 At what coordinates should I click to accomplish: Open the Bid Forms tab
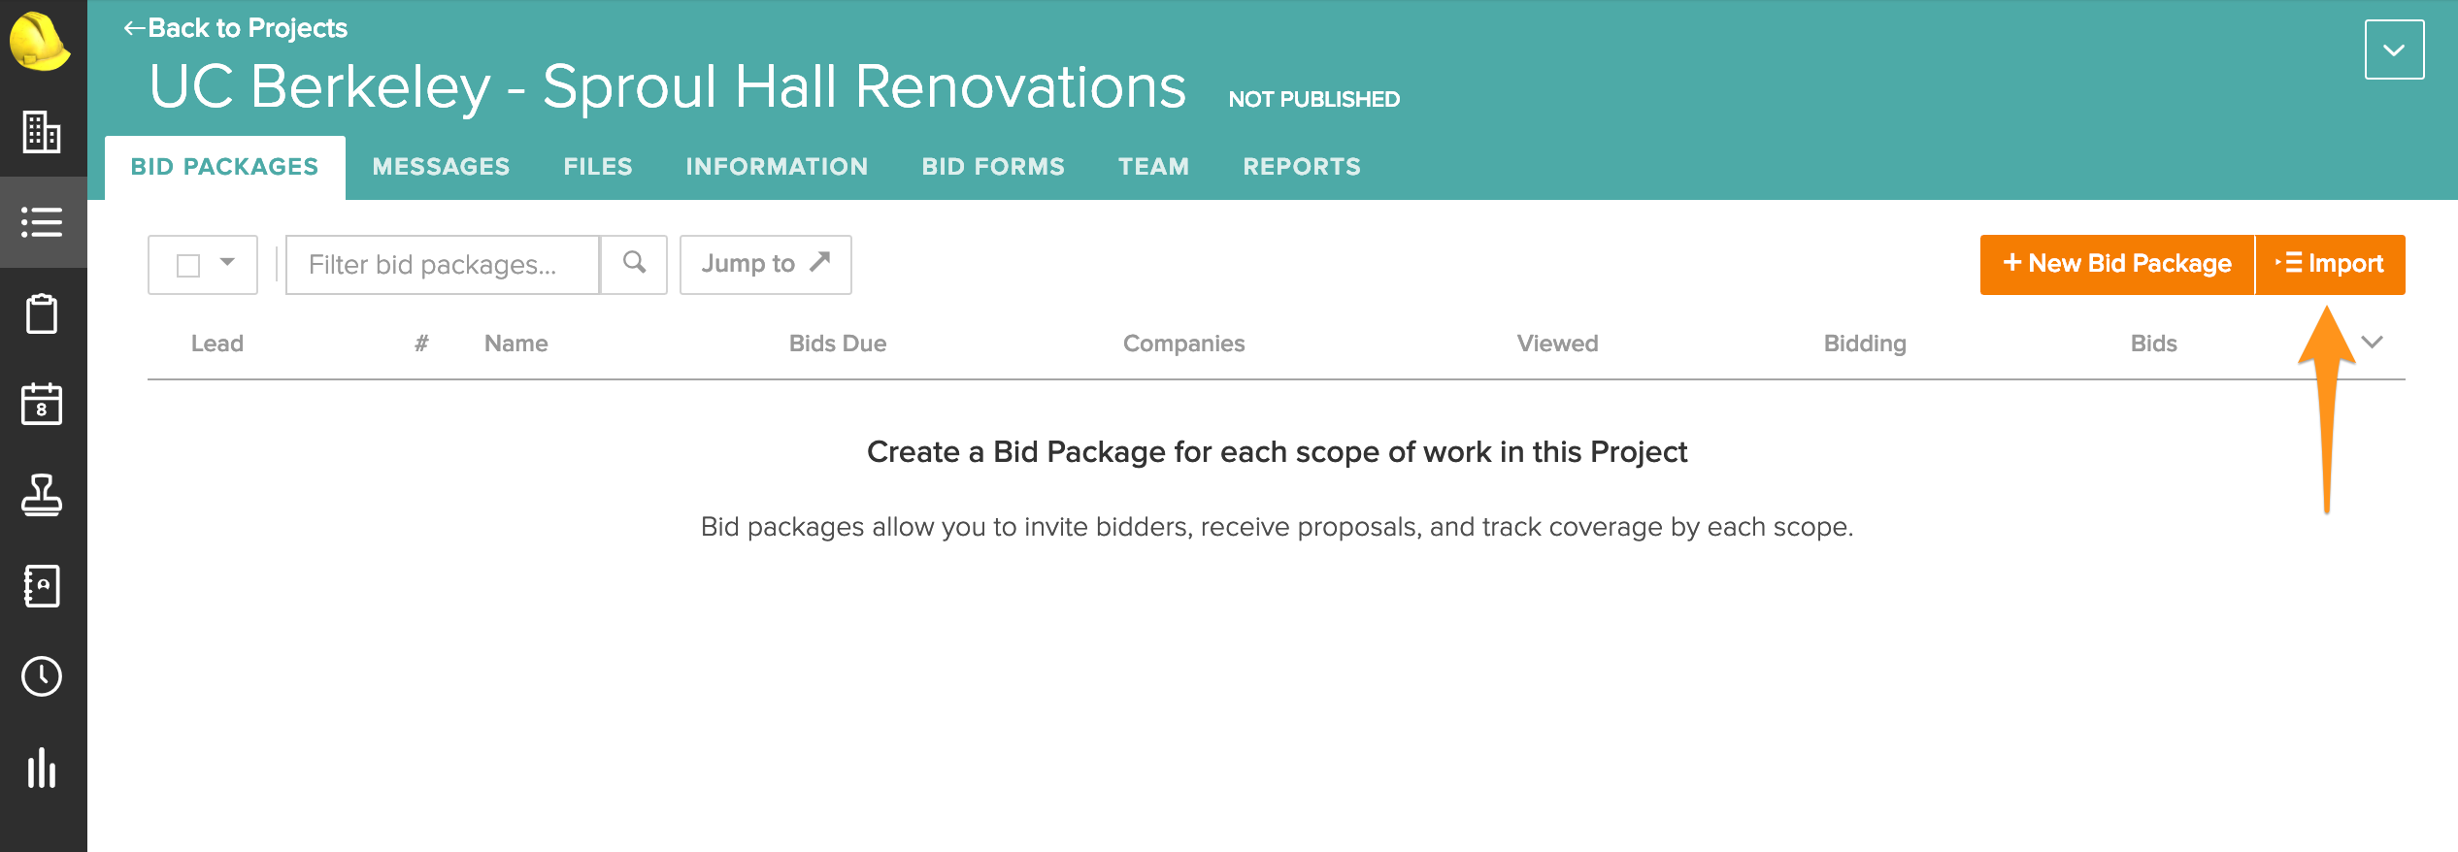click(993, 167)
